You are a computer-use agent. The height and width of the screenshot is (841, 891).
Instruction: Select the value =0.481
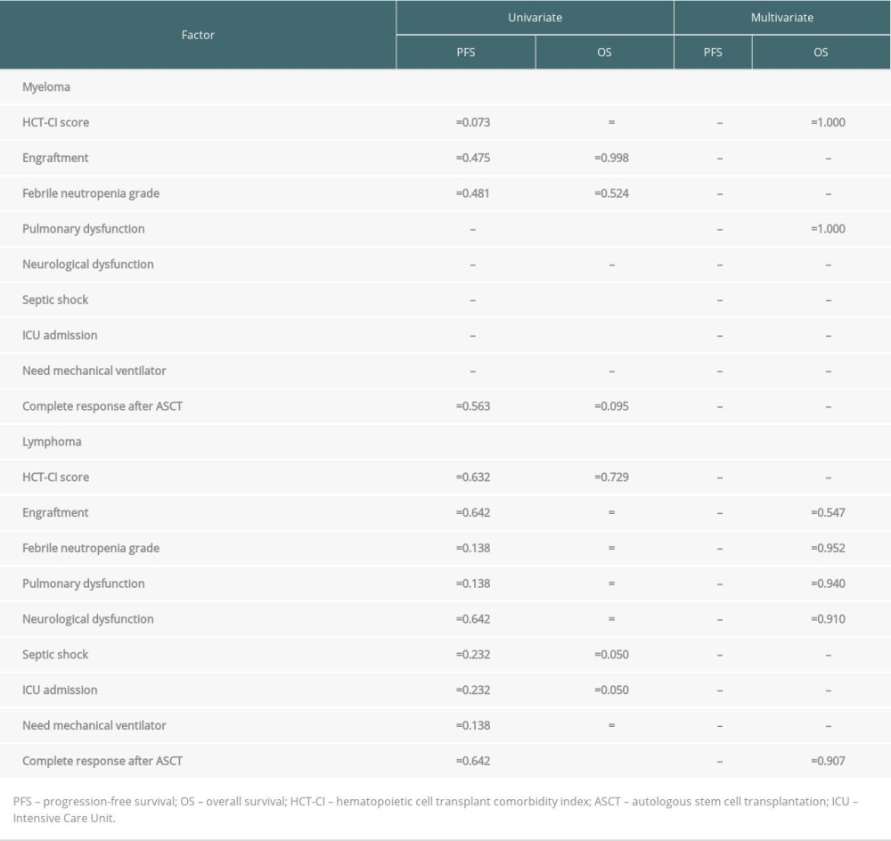click(473, 193)
